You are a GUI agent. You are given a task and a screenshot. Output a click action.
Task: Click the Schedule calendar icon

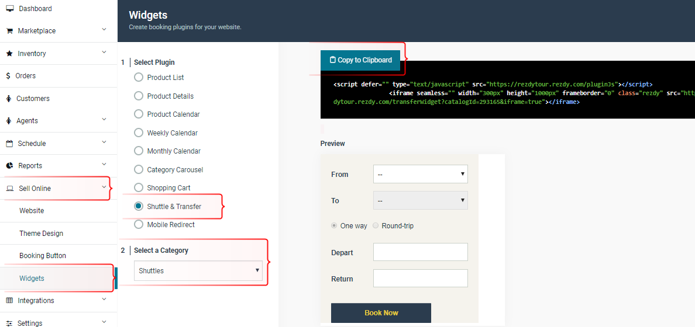(x=9, y=144)
